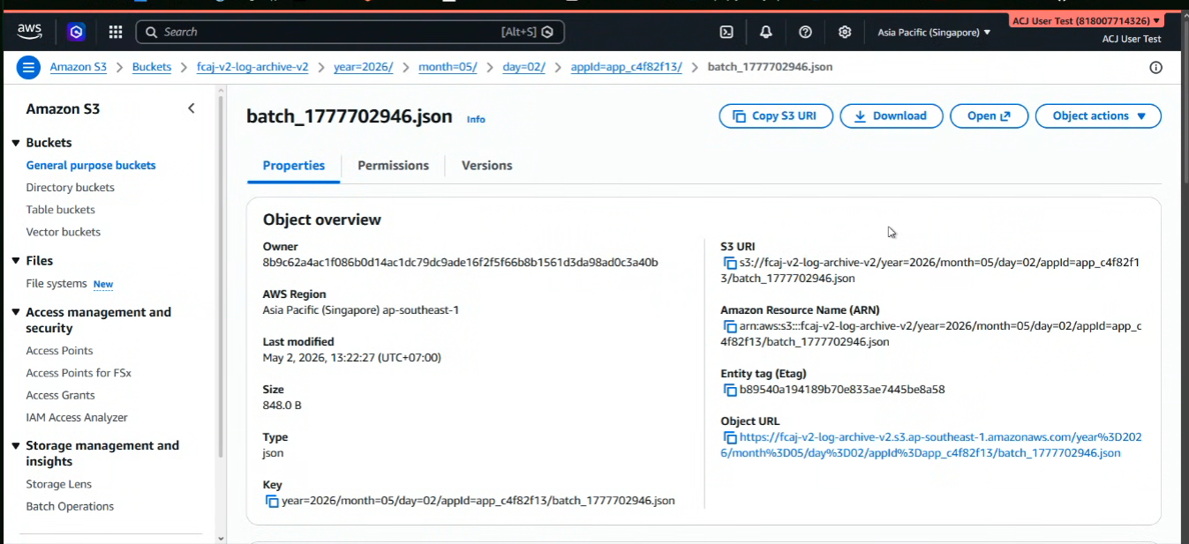
Task: Select the ap-southeast-1 region value text
Action: click(420, 310)
